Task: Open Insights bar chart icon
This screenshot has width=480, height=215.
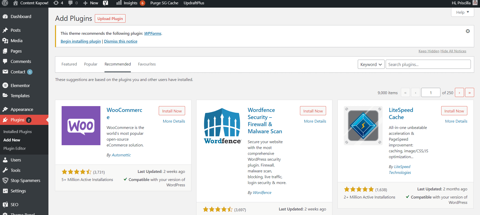Action: 119,3
